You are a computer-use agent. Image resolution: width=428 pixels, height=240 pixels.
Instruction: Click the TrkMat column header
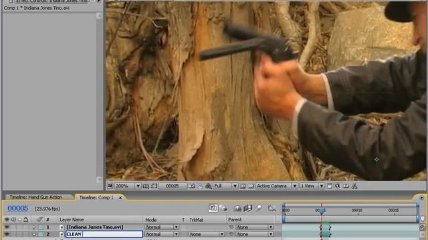196,219
